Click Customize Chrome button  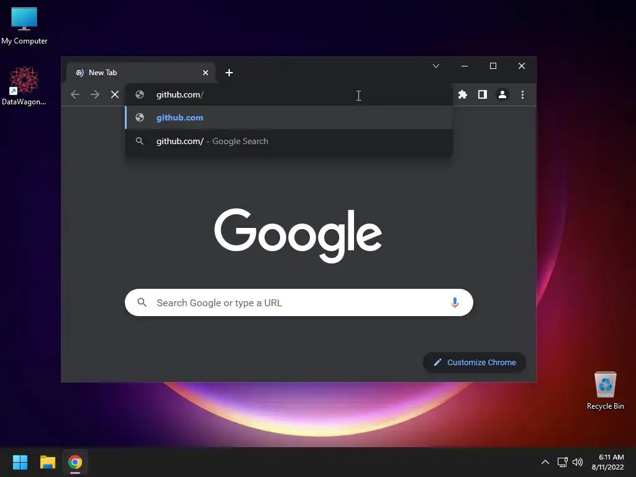(475, 362)
